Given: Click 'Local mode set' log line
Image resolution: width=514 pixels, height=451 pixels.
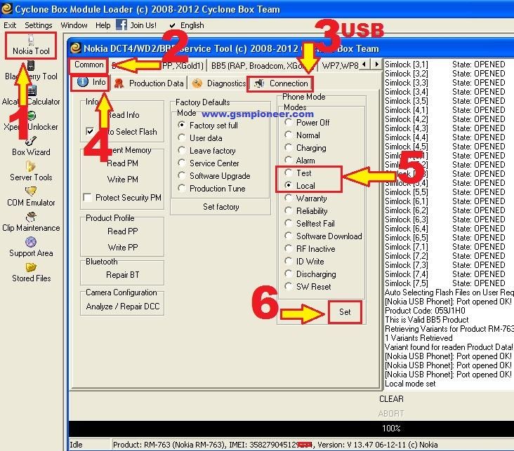Looking at the screenshot, I should pyautogui.click(x=410, y=384).
